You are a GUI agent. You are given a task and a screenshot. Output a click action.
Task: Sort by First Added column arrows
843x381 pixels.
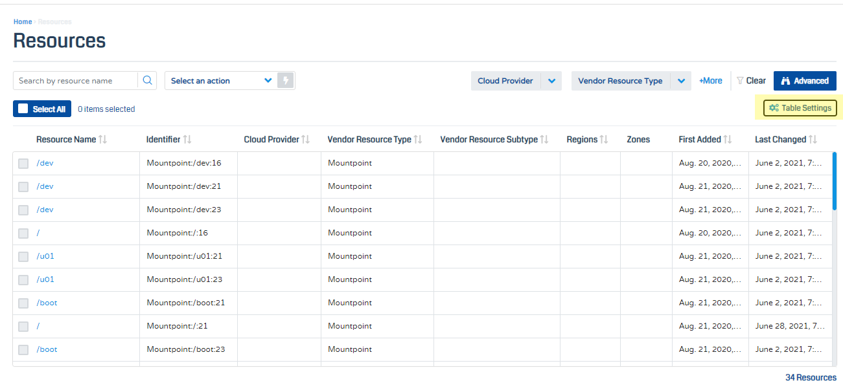point(728,140)
